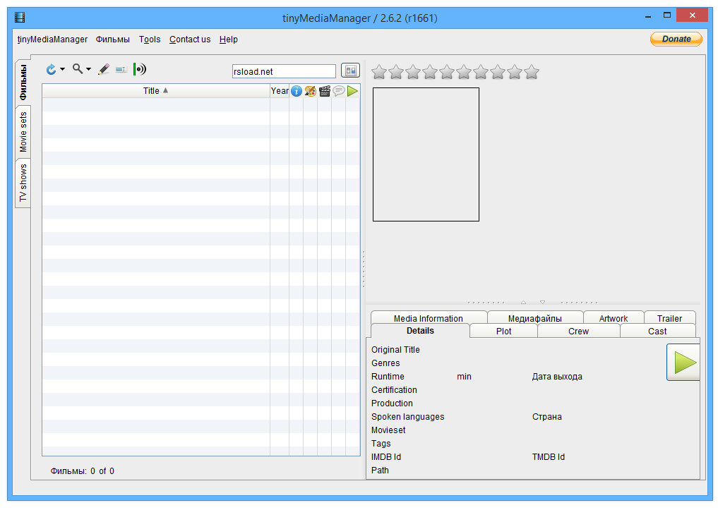Minimize the tinyMediaManager window
The image size is (718, 510).
coord(648,16)
